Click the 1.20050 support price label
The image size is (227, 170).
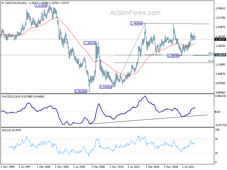click(173, 56)
